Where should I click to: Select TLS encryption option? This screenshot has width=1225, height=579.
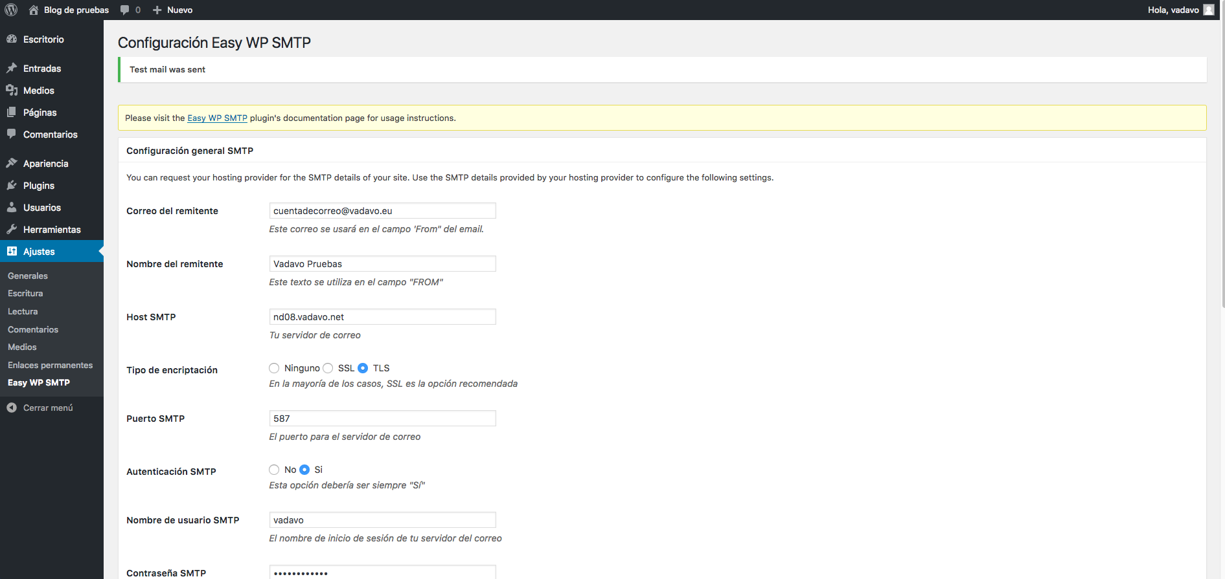[363, 368]
